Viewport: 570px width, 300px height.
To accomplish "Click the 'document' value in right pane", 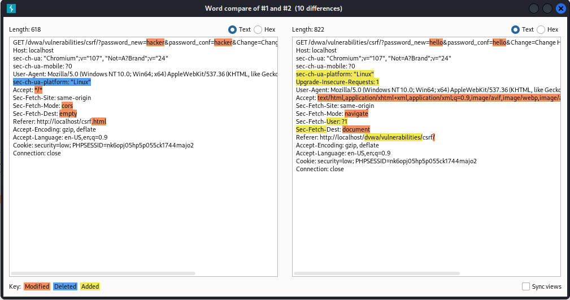I will click(x=356, y=129).
